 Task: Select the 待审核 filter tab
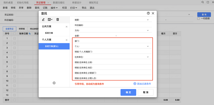pyautogui.click(x=22, y=29)
